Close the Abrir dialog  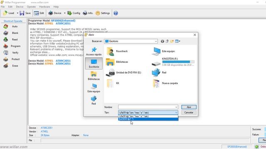[x=195, y=35]
